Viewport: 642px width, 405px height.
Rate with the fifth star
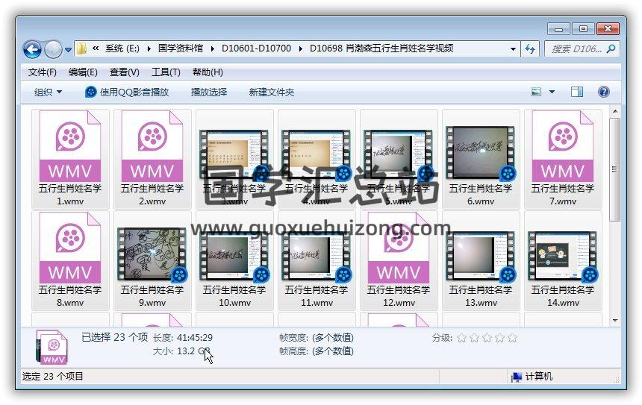pyautogui.click(x=512, y=338)
